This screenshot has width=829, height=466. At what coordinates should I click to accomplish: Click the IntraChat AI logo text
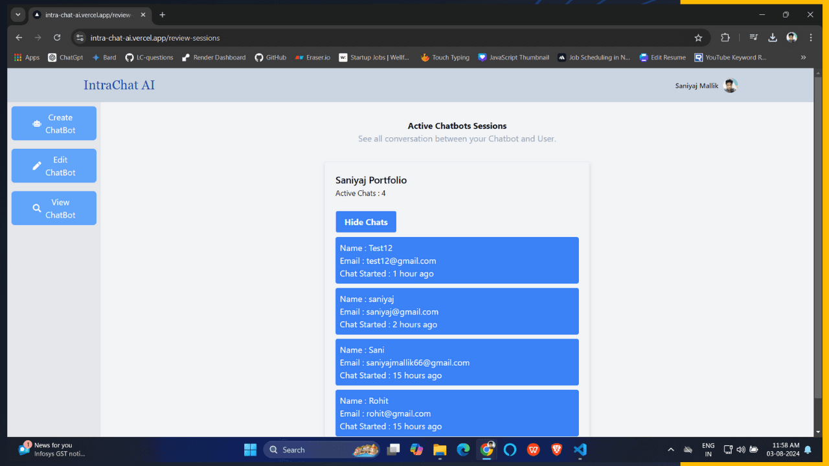click(x=119, y=85)
